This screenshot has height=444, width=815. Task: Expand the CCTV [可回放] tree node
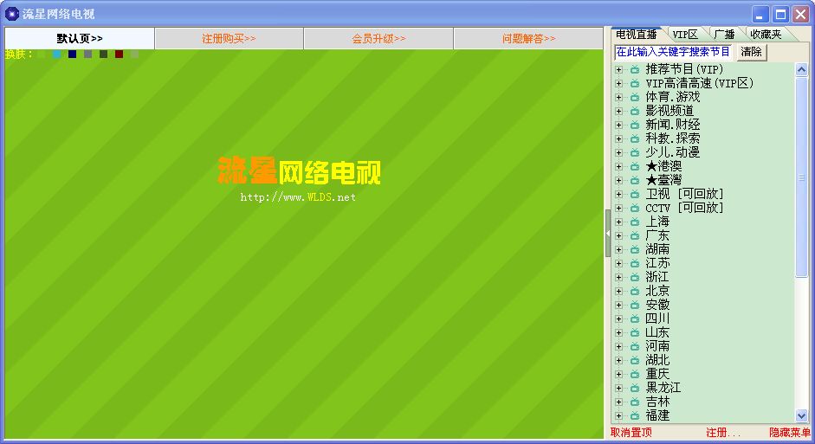[618, 208]
